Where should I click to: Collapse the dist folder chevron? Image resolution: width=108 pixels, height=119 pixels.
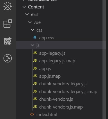point(27,15)
